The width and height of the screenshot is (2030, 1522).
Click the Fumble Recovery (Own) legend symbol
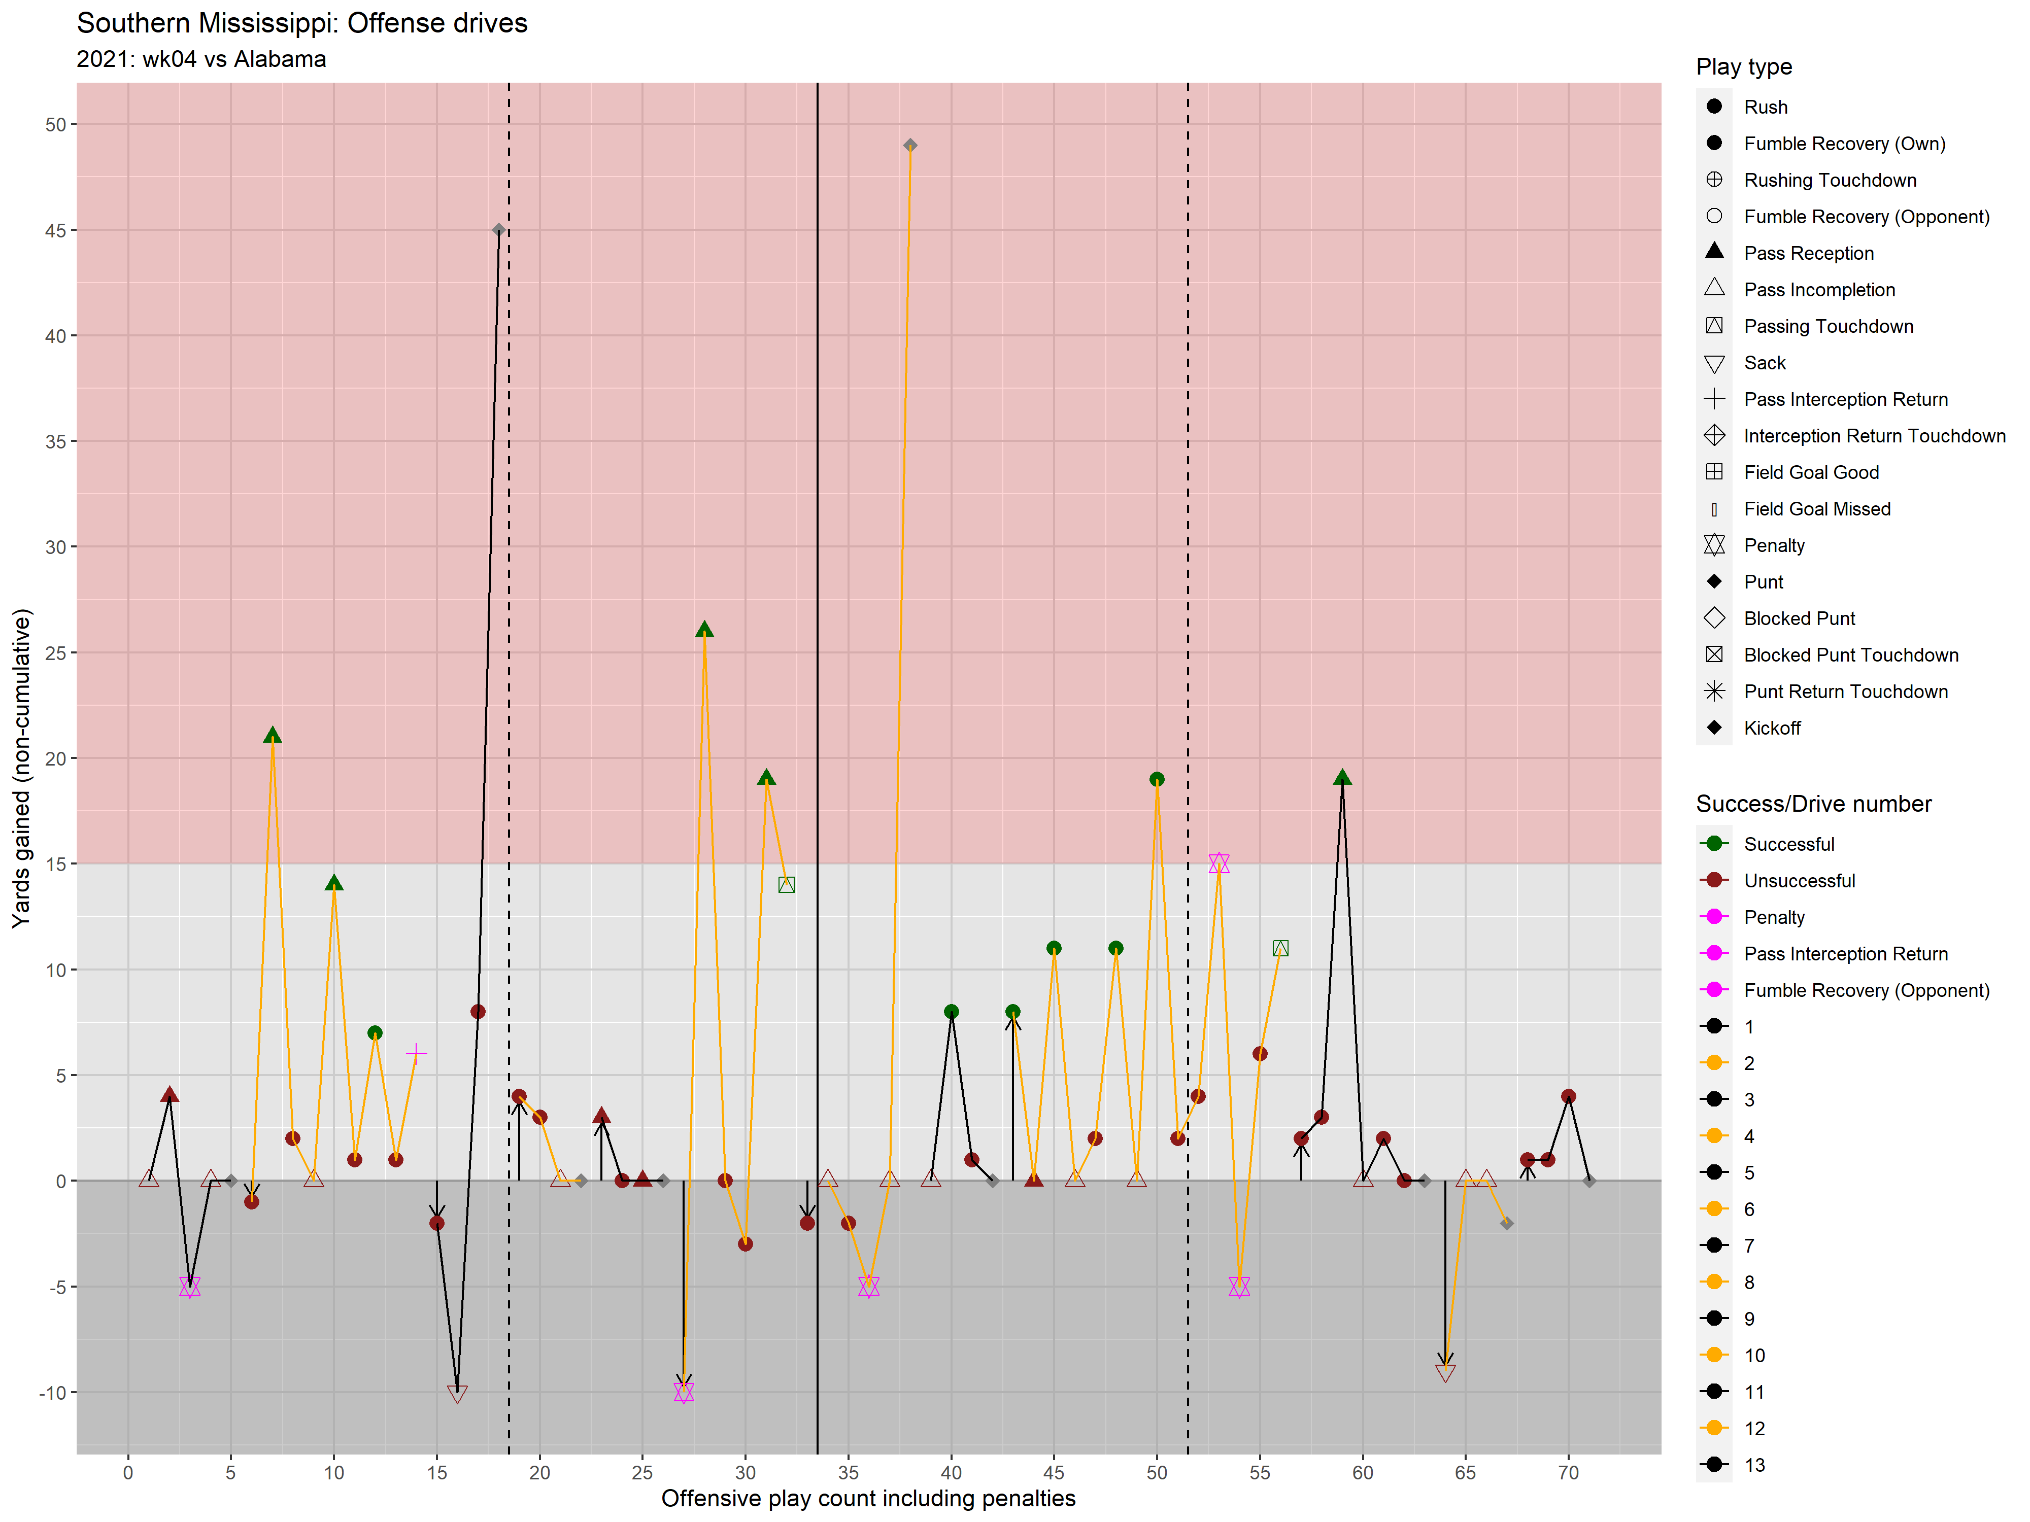click(x=1713, y=143)
